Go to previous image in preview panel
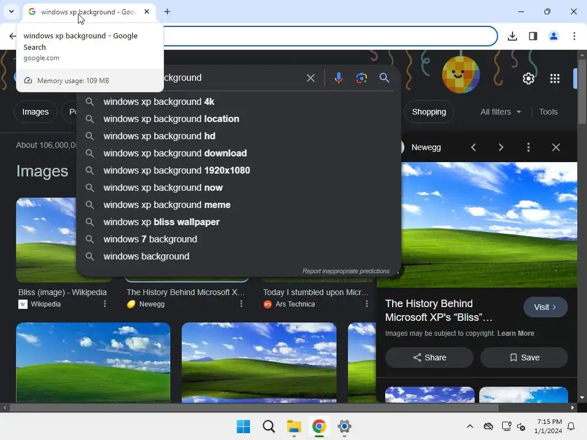Screen dimensions: 587x440 (x=473, y=147)
